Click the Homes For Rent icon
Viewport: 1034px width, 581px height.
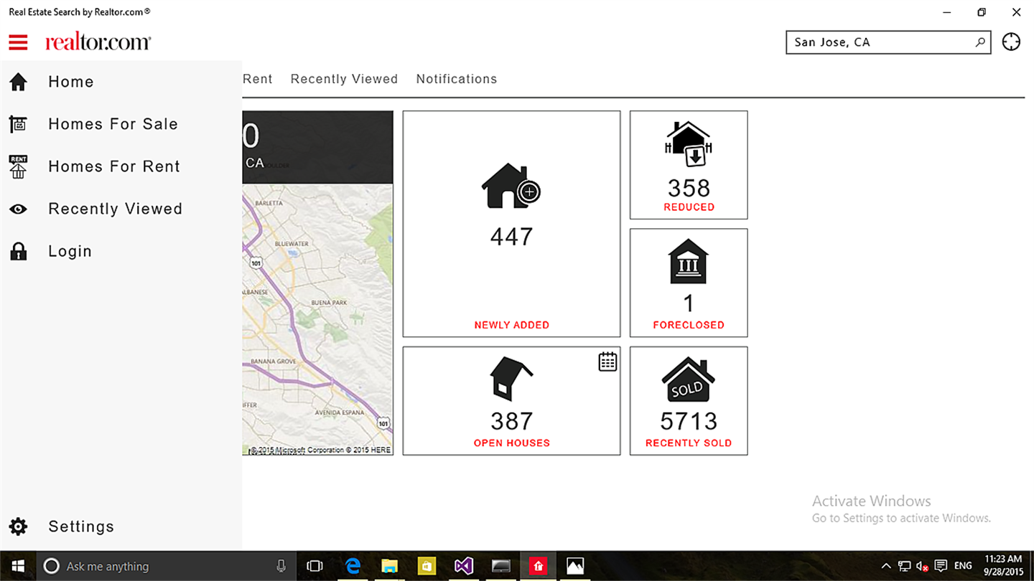click(18, 166)
